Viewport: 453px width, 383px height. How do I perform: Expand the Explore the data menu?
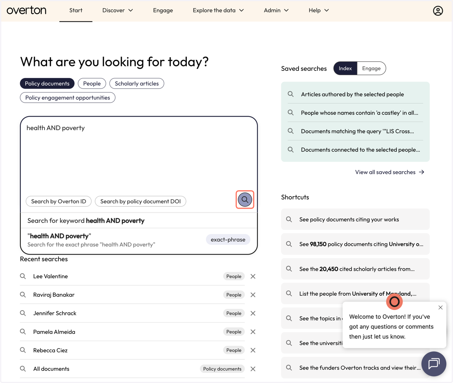(x=218, y=11)
